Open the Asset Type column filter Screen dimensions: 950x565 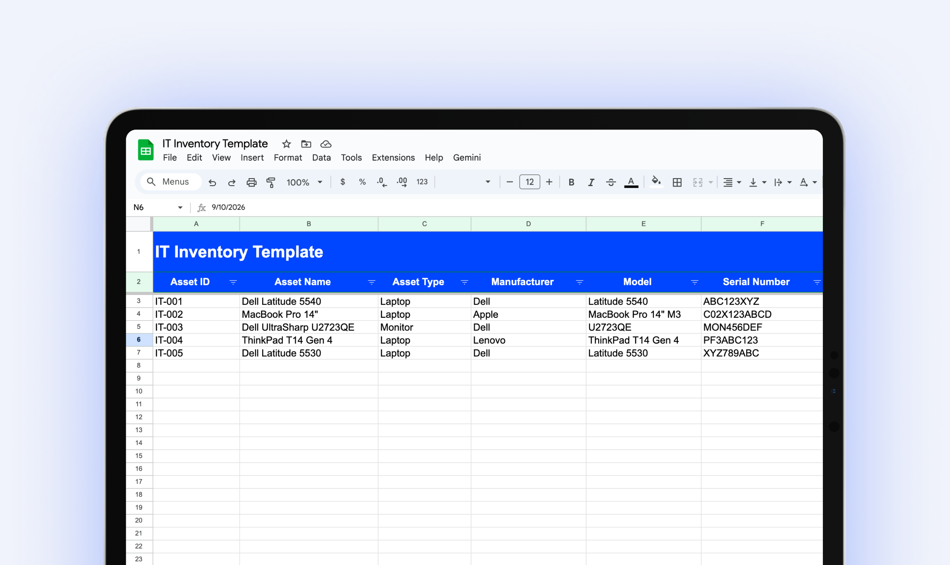click(465, 282)
